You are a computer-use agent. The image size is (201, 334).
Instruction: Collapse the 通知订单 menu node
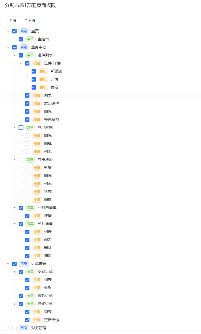click(14, 304)
